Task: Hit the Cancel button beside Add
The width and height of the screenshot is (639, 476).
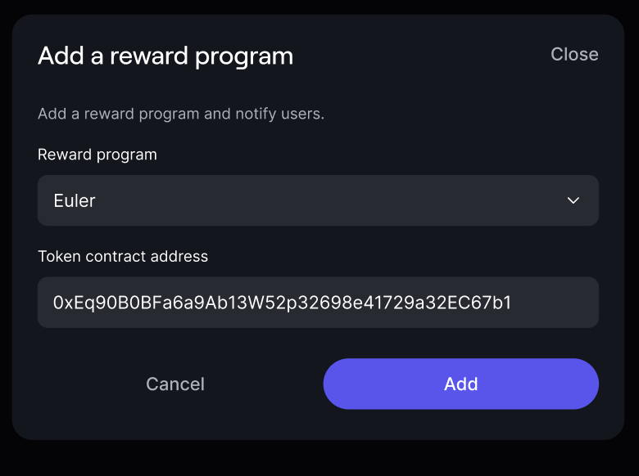Action: coord(175,384)
